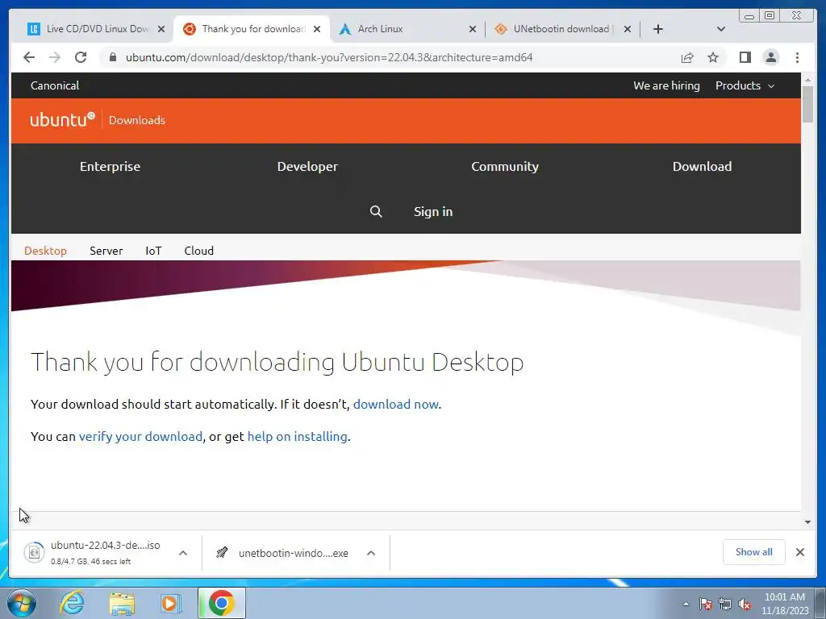The width and height of the screenshot is (826, 619).
Task: Open the Chrome profile avatar
Action: tap(770, 57)
